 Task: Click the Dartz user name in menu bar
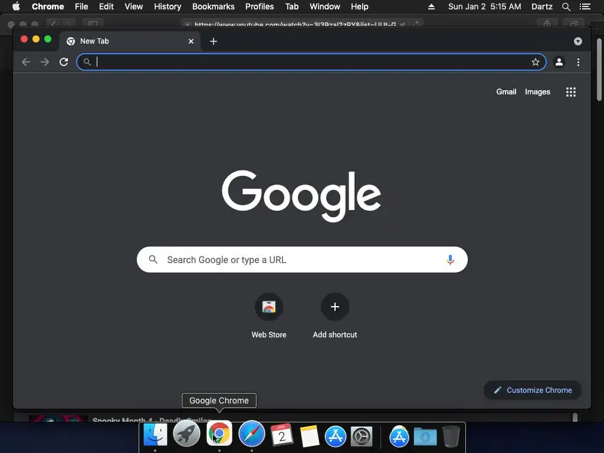click(541, 6)
